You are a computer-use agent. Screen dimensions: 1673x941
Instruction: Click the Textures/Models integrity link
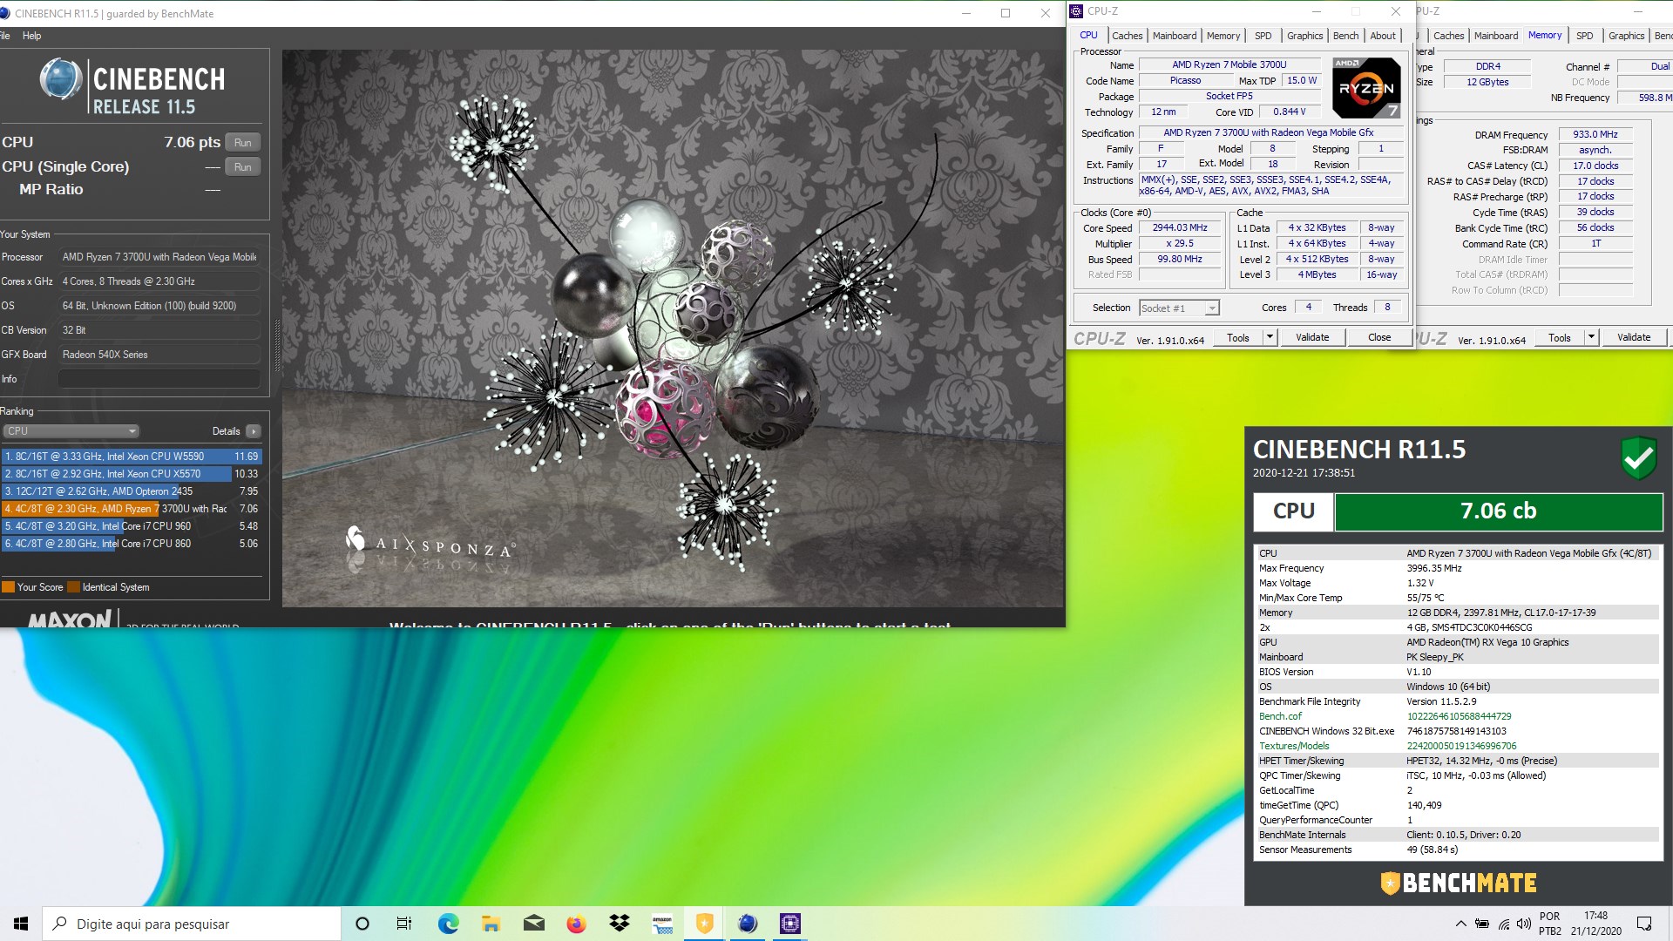click(x=1294, y=746)
